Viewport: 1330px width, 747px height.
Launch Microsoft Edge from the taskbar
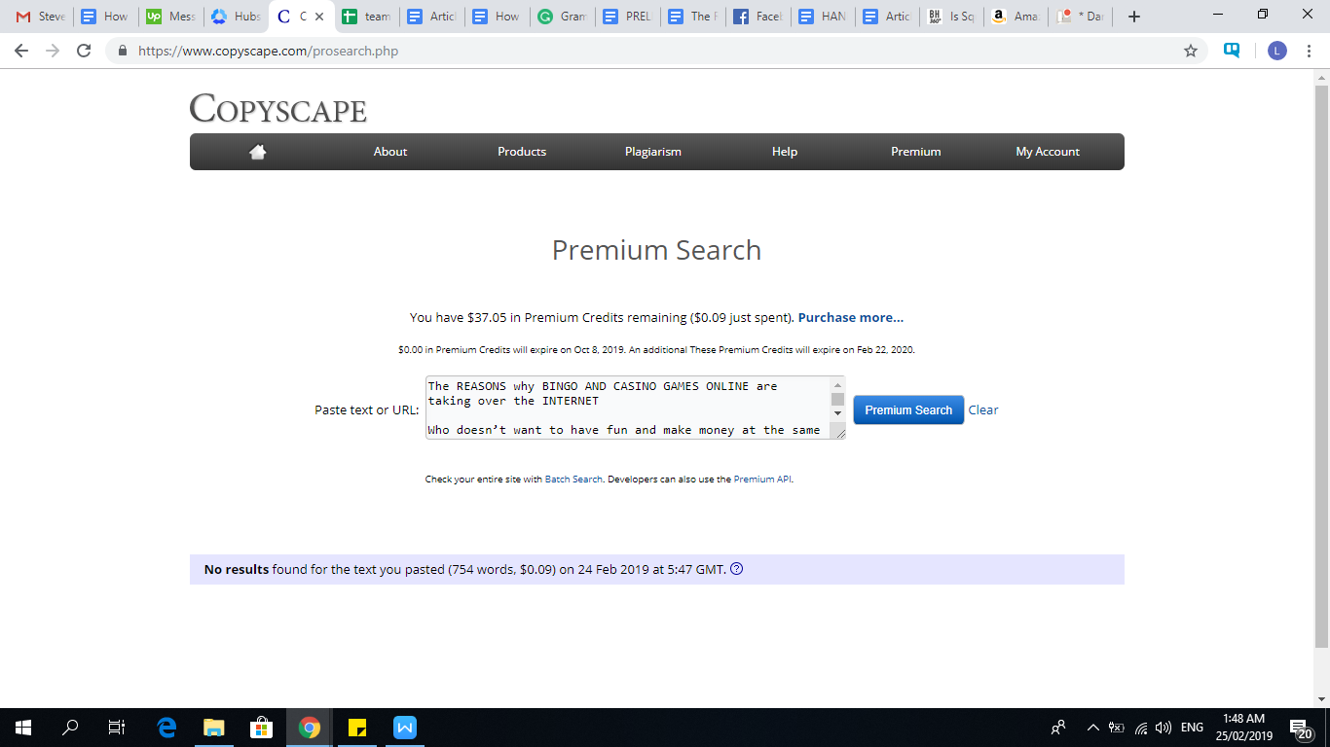tap(166, 727)
